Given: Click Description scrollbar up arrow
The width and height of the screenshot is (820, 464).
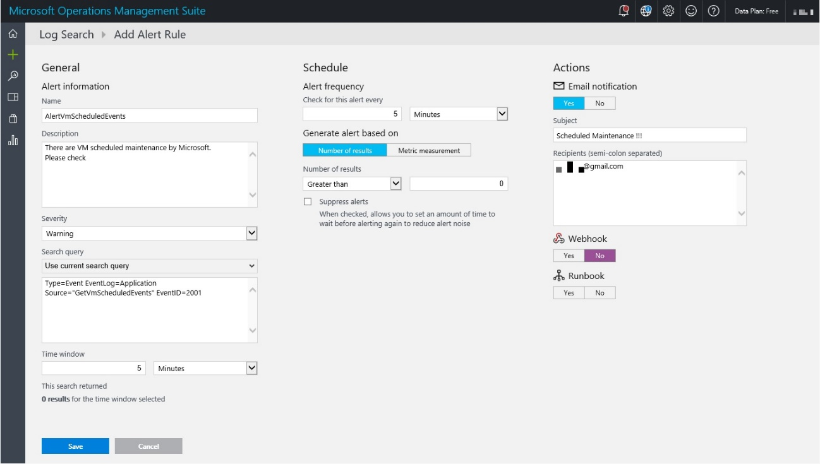Looking at the screenshot, I should click(253, 153).
